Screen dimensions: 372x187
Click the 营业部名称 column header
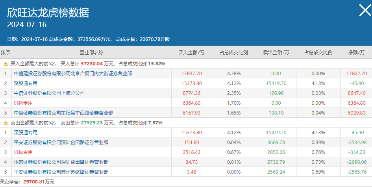(91, 52)
